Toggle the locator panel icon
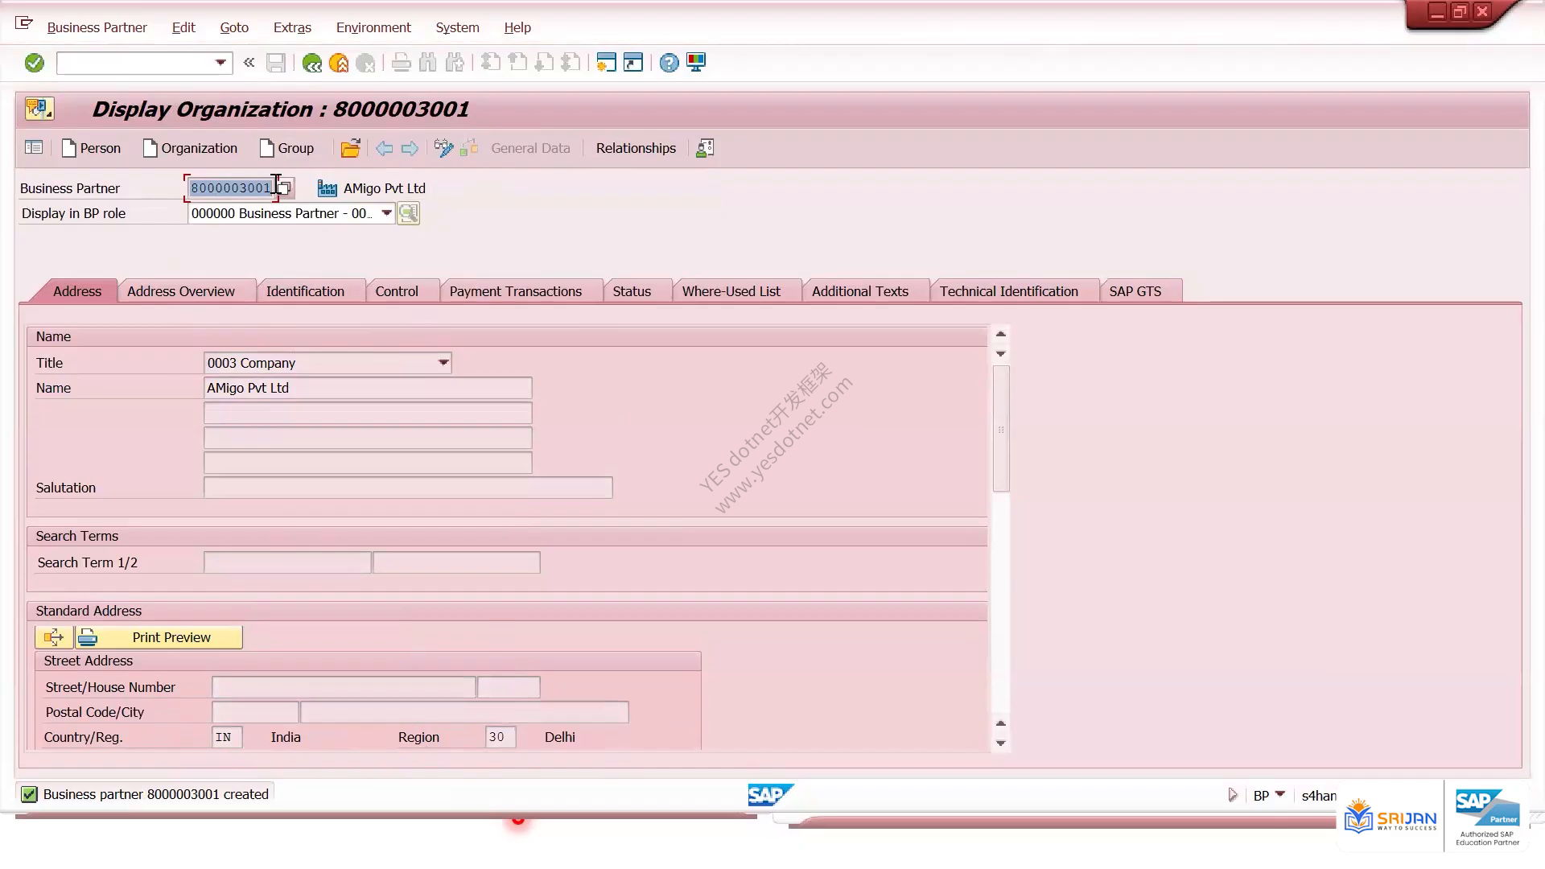This screenshot has width=1545, height=869. [x=34, y=147]
